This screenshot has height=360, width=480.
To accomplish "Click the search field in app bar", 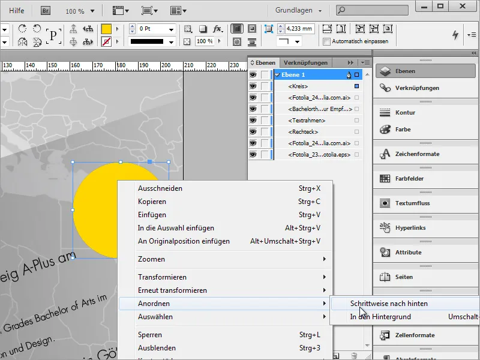I will tap(372, 10).
